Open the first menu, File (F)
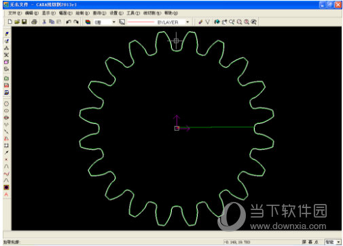The height and width of the screenshot is (246, 343). [x=15, y=13]
